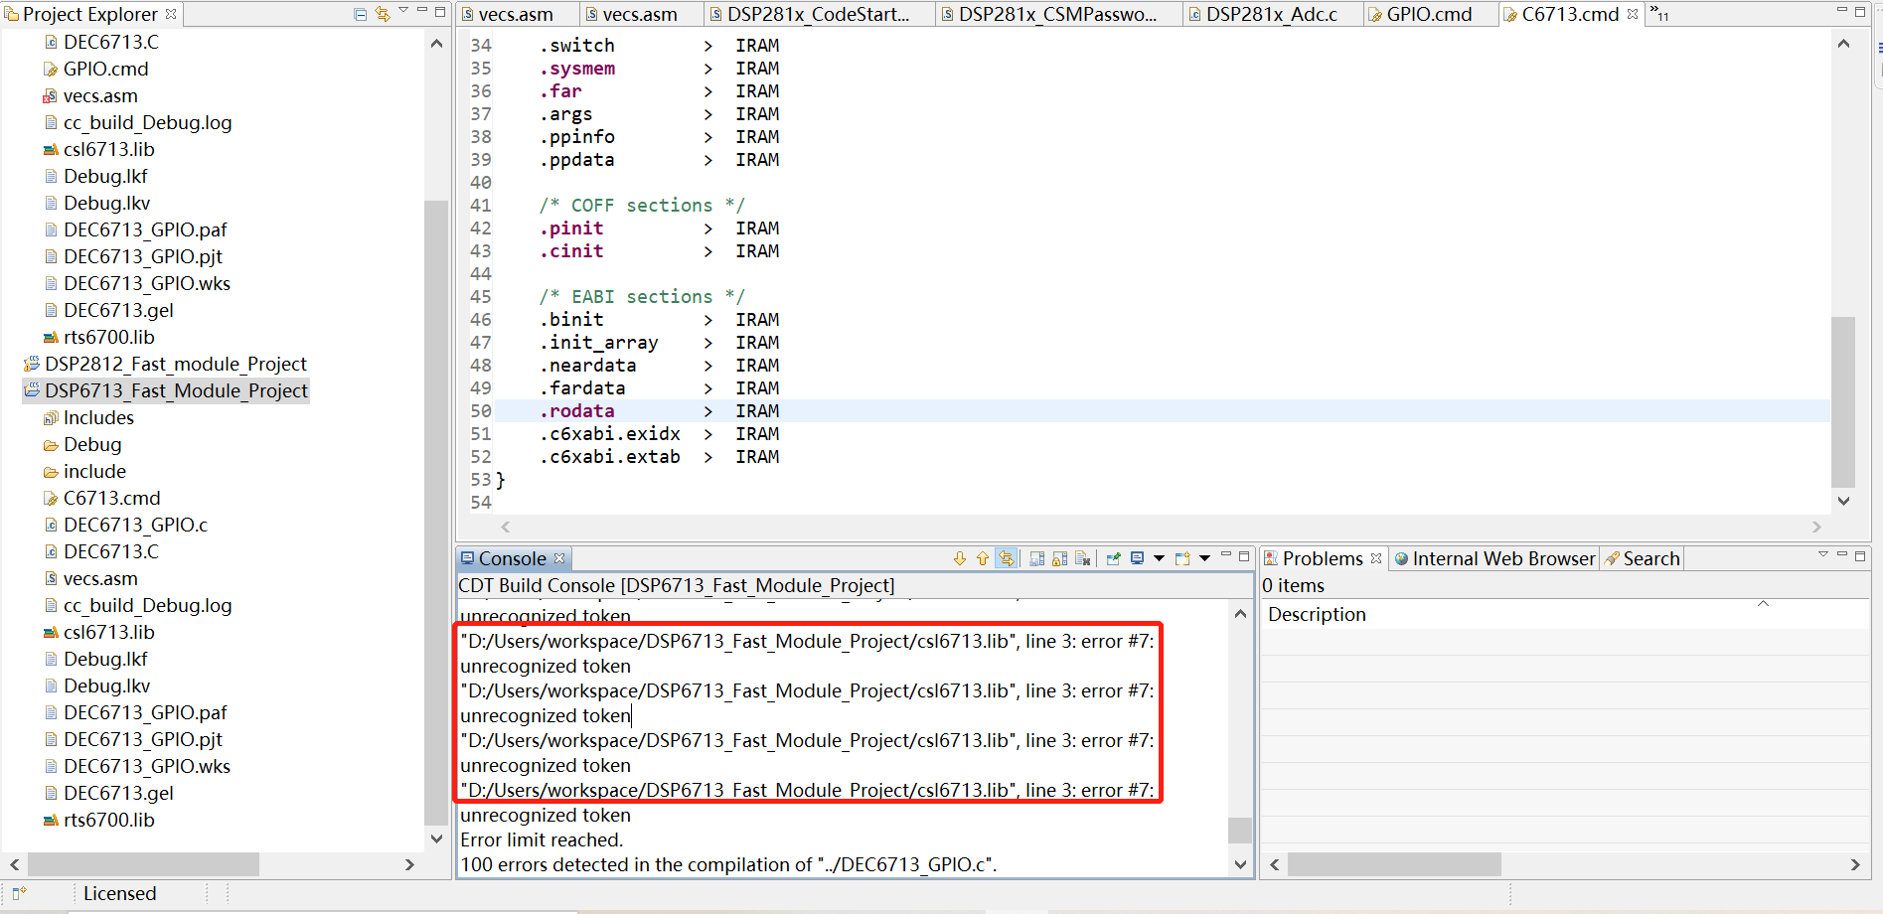
Task: Click the "100 errors detected" console line
Action: [728, 864]
